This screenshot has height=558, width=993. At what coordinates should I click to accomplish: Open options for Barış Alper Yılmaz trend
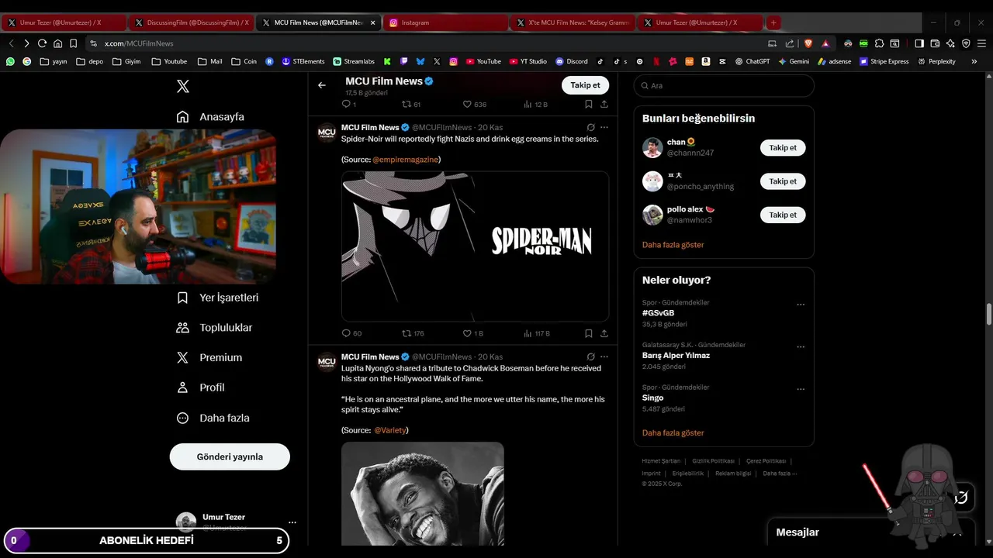(801, 347)
